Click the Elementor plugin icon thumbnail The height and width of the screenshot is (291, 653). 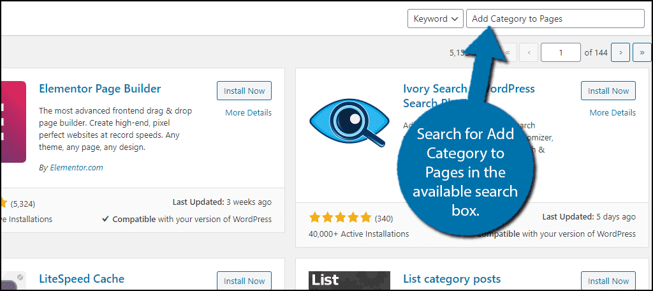(13, 122)
